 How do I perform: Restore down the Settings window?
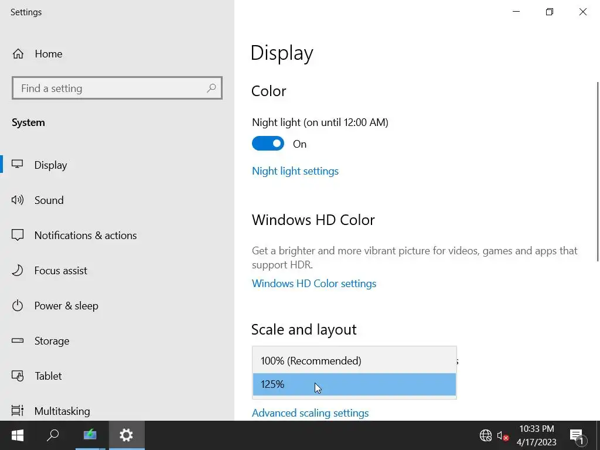(550, 12)
